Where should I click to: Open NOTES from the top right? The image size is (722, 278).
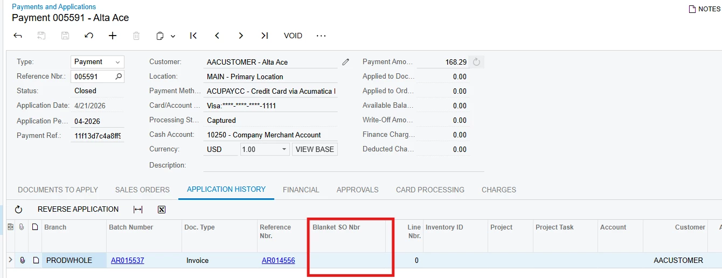(x=705, y=9)
